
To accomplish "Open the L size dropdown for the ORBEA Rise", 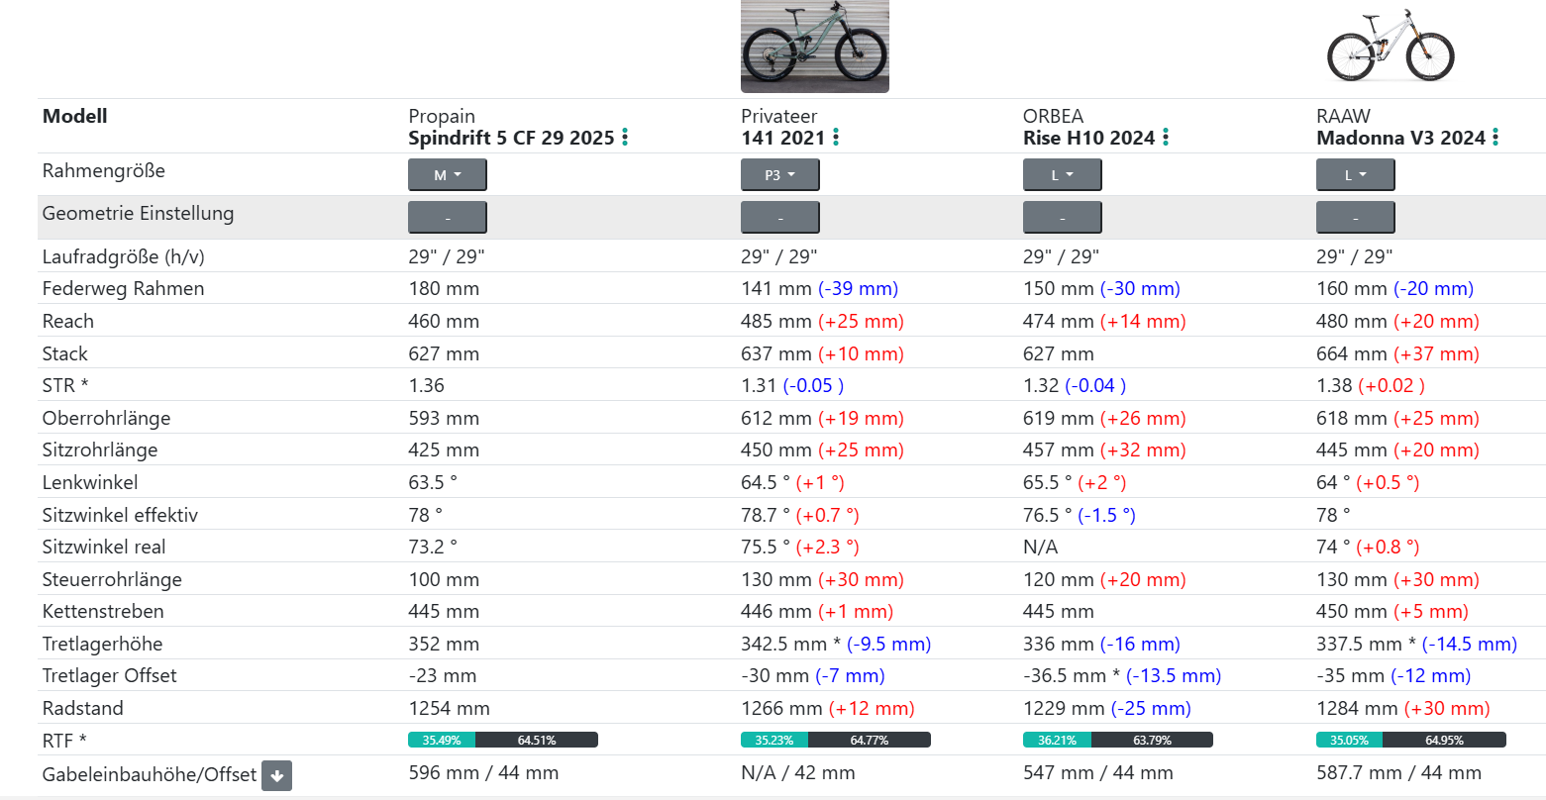I will (x=1062, y=174).
